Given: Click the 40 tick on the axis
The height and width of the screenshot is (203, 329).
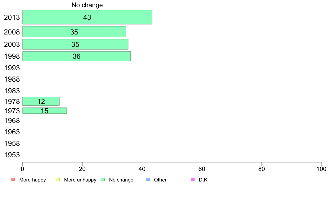Looking at the screenshot, I should (x=142, y=169).
